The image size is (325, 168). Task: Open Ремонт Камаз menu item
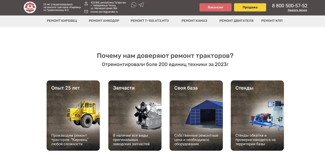click(x=194, y=21)
